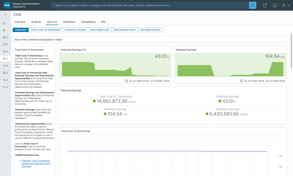Expand chevron beside the user-gear icon
293x176 pixels.
pos(7,80)
